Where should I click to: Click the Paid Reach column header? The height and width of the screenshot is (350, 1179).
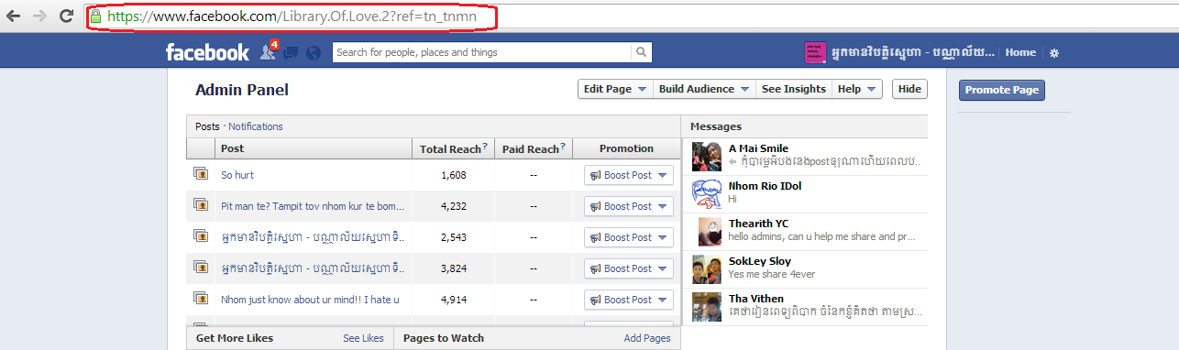click(x=534, y=148)
